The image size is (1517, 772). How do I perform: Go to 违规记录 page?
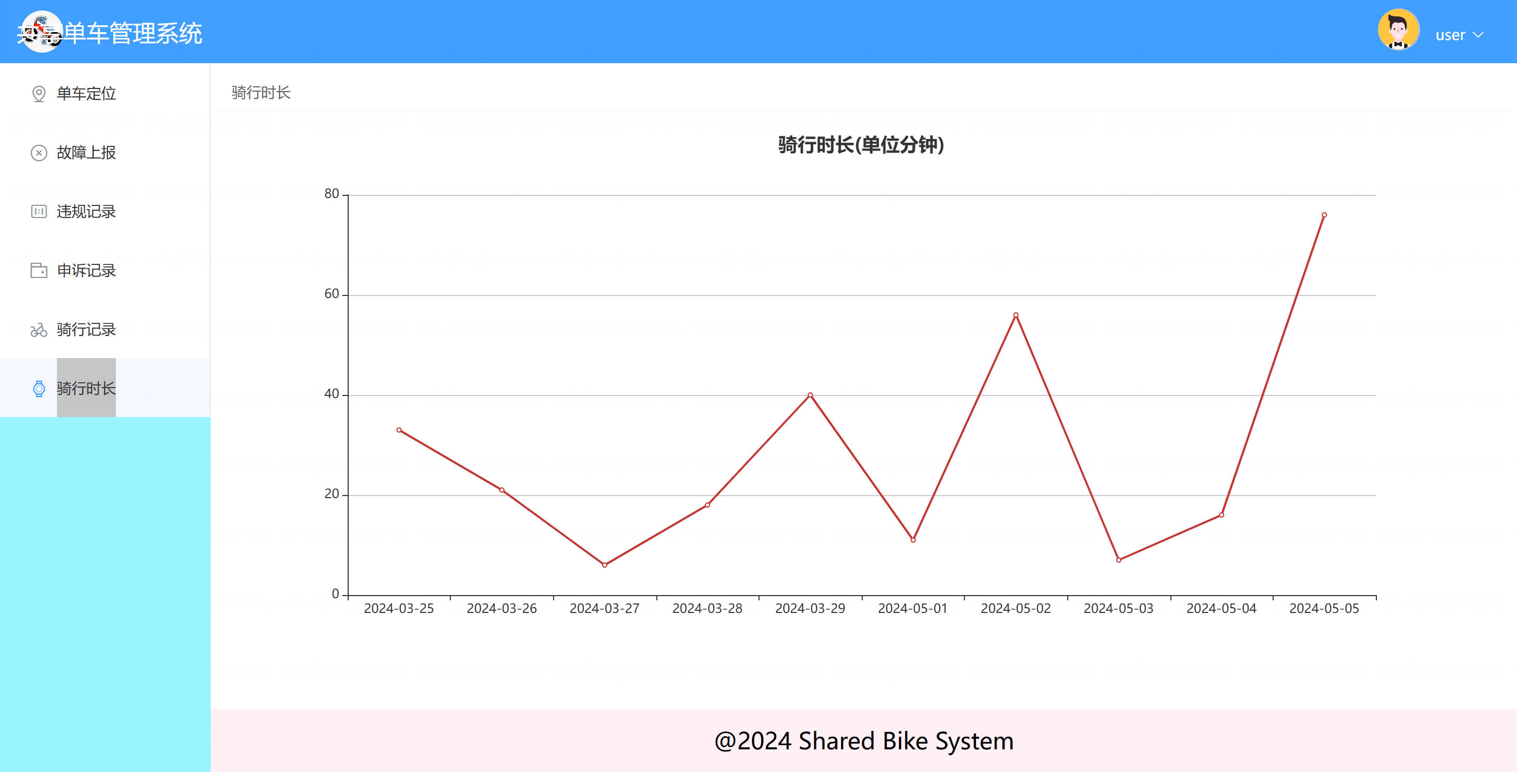86,211
